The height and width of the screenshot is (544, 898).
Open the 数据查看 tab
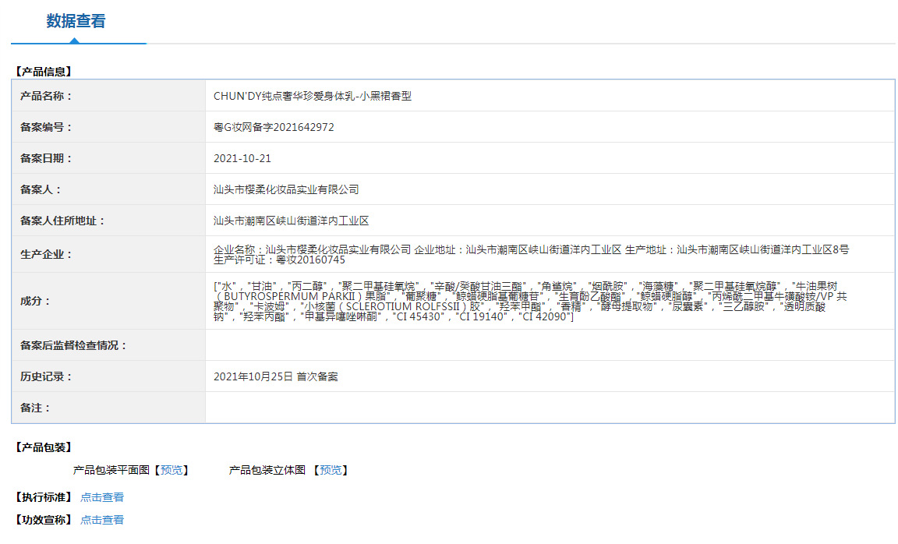click(x=76, y=22)
